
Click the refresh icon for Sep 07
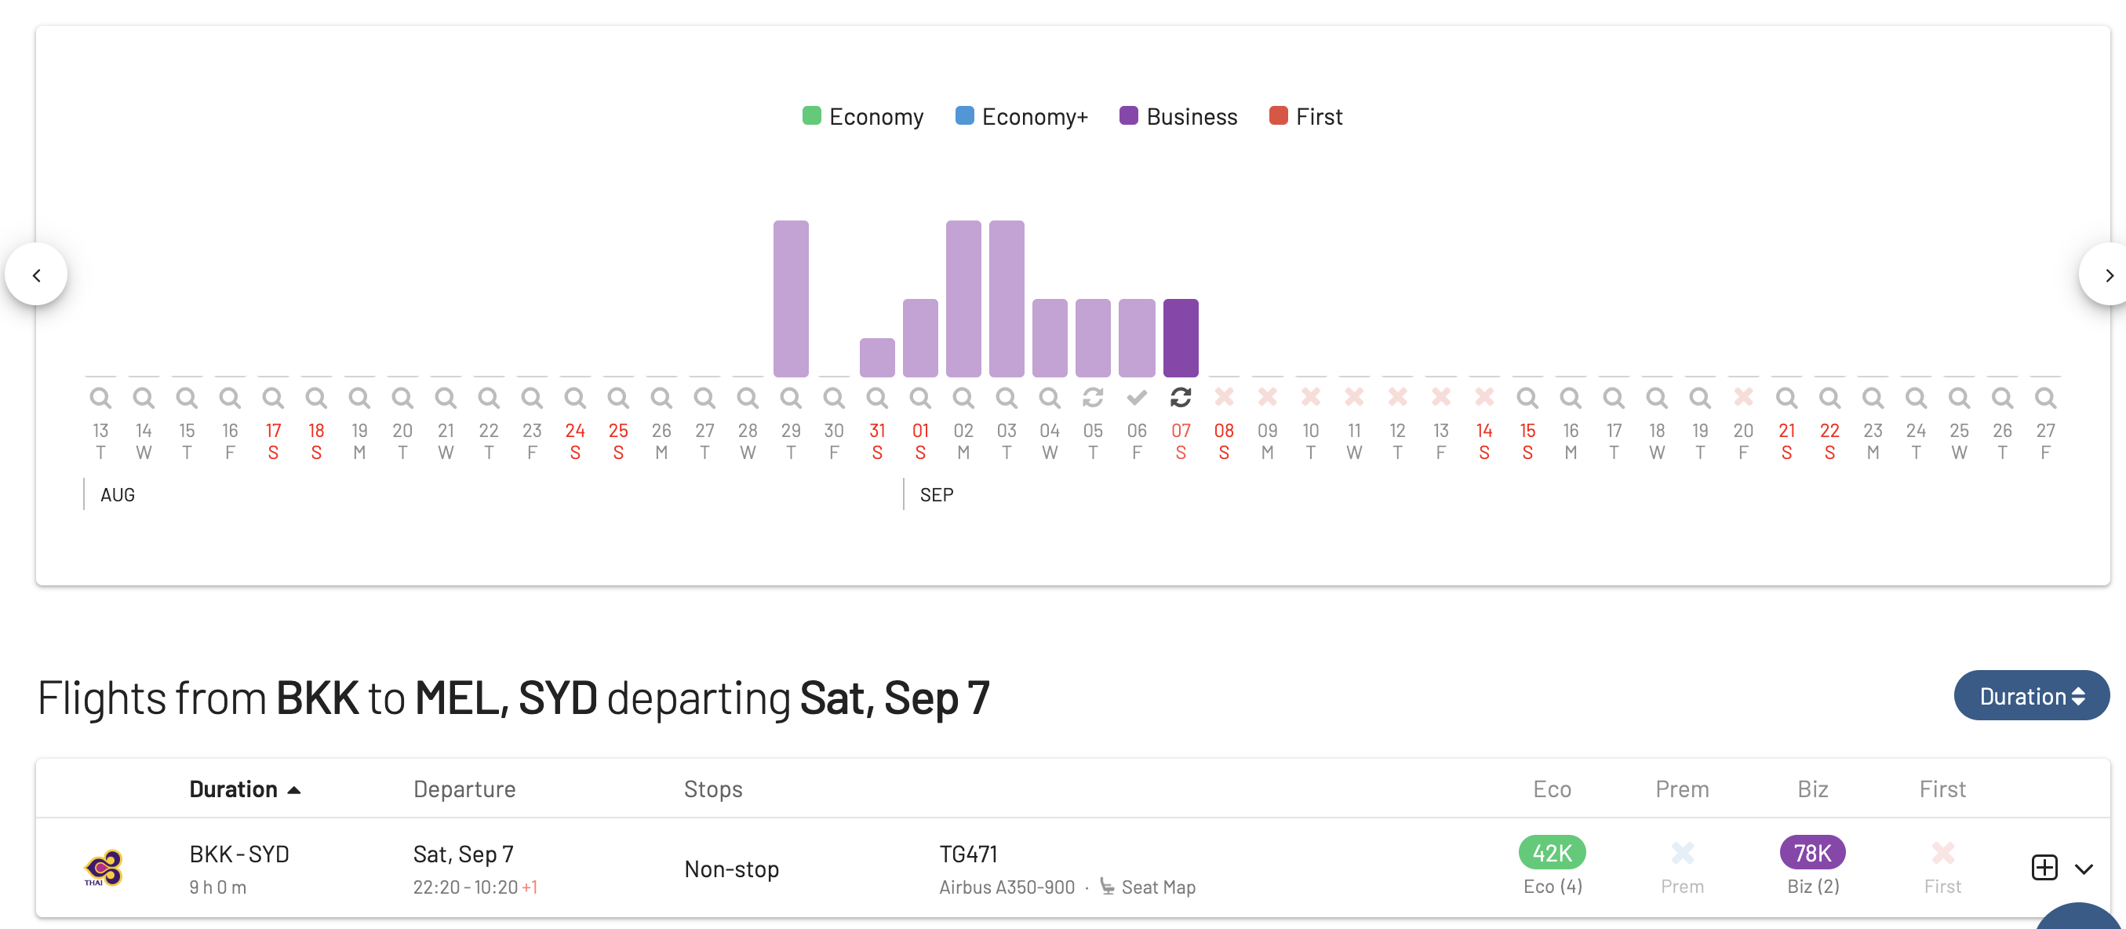pyautogui.click(x=1180, y=398)
